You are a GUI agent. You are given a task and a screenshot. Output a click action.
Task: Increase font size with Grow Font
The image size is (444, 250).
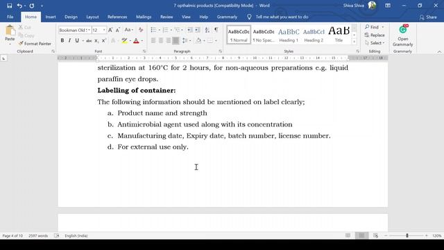pyautogui.click(x=110, y=30)
